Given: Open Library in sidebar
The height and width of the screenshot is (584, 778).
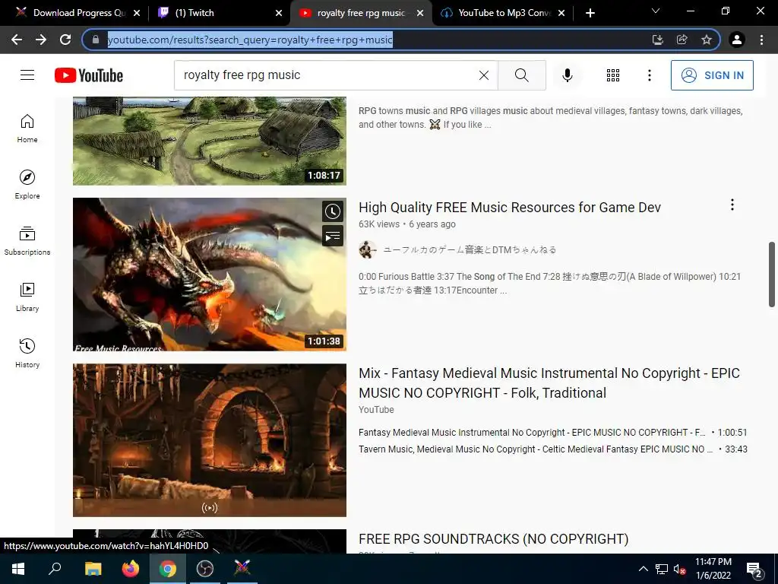Looking at the screenshot, I should 27,297.
